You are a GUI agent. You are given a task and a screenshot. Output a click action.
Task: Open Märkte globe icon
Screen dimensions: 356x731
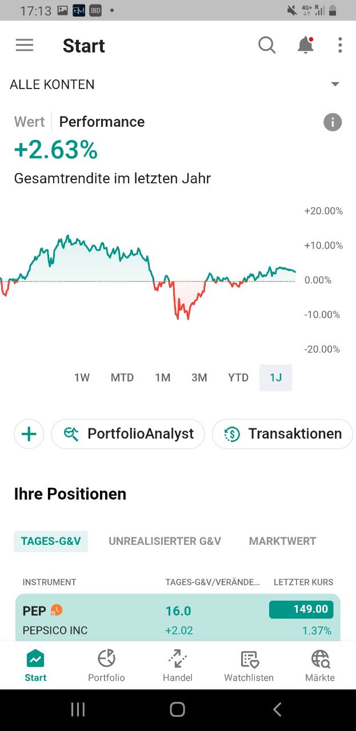coord(320,666)
